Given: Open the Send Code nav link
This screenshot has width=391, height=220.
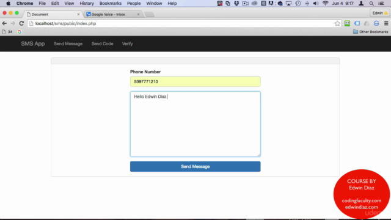Looking at the screenshot, I should [x=102, y=43].
